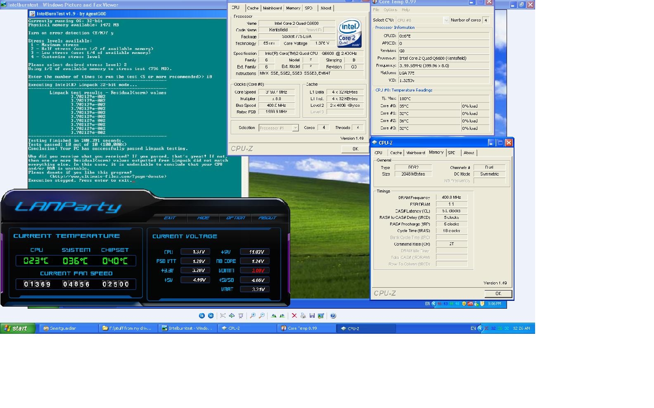
Task: Open Options menu in Core Temp
Action: [x=390, y=9]
